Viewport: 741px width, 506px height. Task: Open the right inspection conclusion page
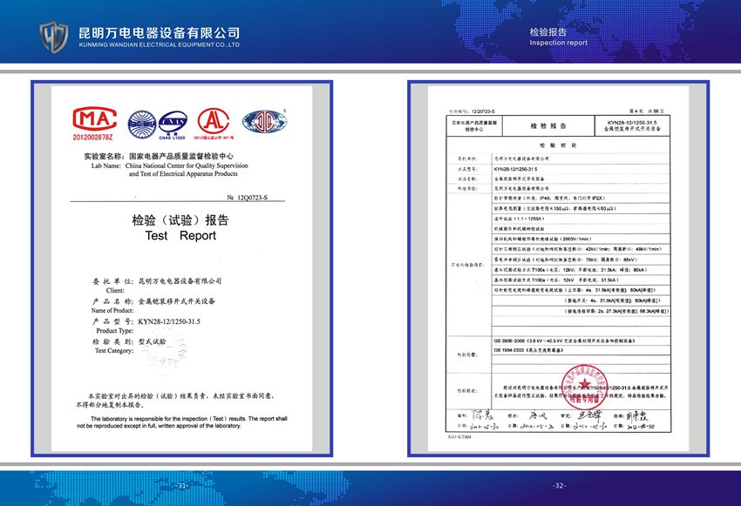[561, 268]
